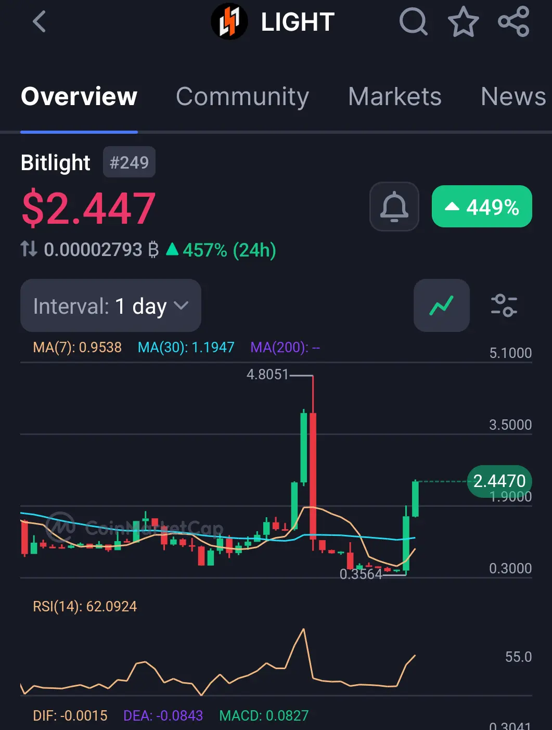The image size is (552, 730).
Task: Open the News tab
Action: pyautogui.click(x=514, y=96)
